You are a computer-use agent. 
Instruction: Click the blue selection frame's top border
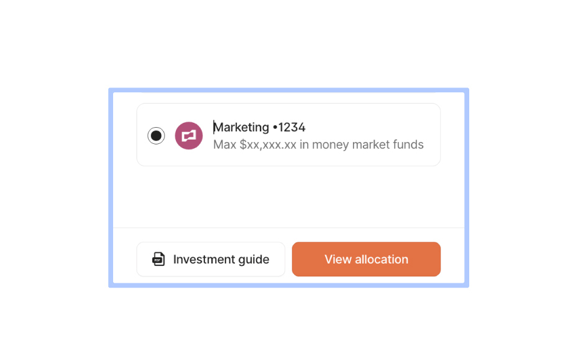pos(288,90)
